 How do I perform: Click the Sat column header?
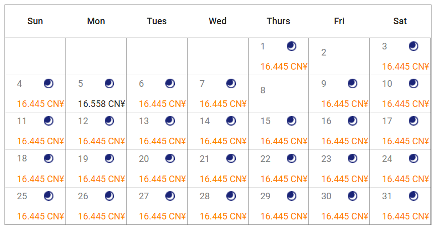pyautogui.click(x=400, y=21)
